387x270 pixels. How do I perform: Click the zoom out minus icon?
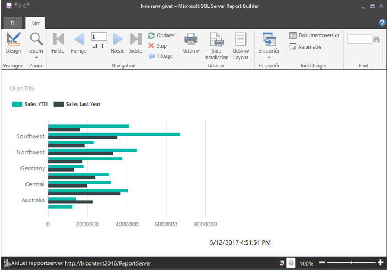(322, 262)
